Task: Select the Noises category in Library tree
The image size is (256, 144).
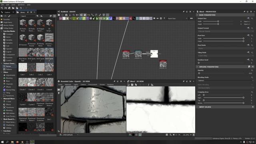Action: click(8, 66)
